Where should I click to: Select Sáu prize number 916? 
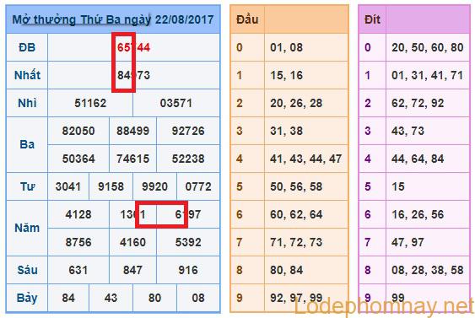pyautogui.click(x=188, y=270)
